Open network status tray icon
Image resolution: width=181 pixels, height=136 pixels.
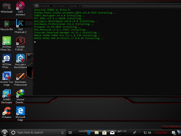pos(145,133)
